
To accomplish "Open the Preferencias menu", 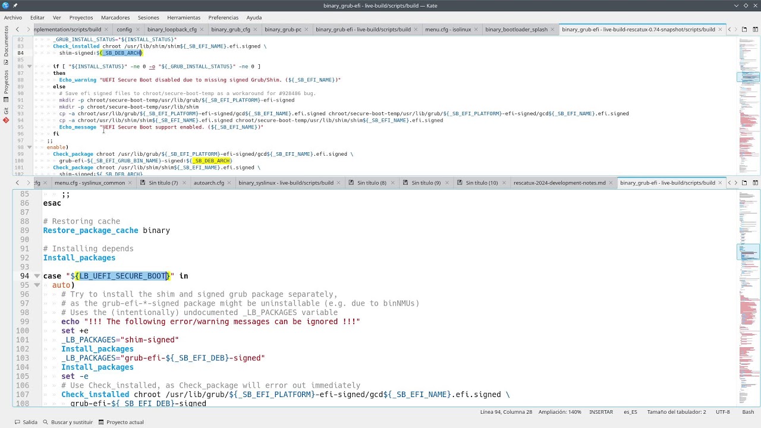I will tap(224, 17).
